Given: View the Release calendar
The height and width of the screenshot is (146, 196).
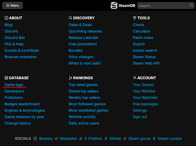Looking at the screenshot, I should 83,38.
